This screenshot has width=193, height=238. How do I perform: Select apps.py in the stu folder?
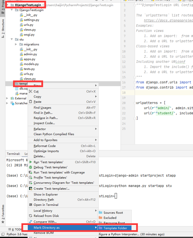(x=29, y=59)
